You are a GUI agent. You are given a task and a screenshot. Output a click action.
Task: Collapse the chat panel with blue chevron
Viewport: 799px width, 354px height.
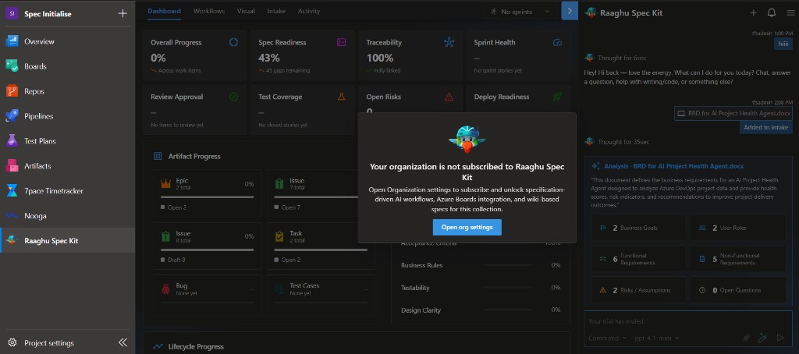(x=570, y=11)
